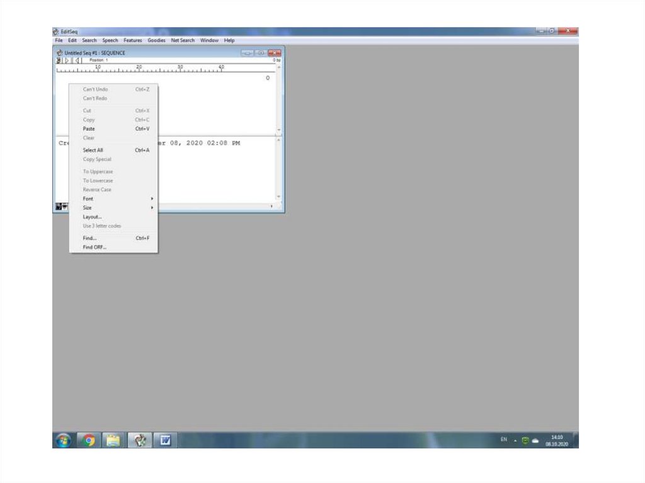Launch Google Chrome from the taskbar
The height and width of the screenshot is (483, 645).
coord(88,441)
